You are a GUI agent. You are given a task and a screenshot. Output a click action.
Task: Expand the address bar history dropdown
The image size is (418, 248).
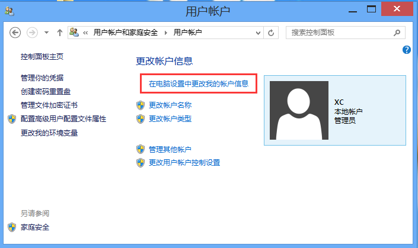tap(257, 33)
